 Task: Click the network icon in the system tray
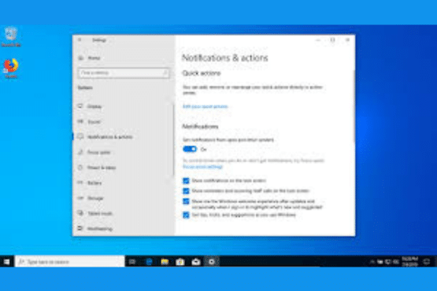click(388, 261)
